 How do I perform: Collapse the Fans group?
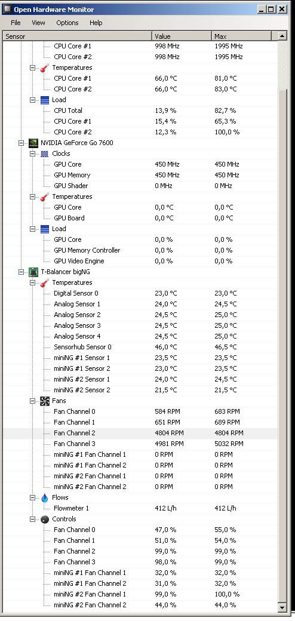[33, 401]
